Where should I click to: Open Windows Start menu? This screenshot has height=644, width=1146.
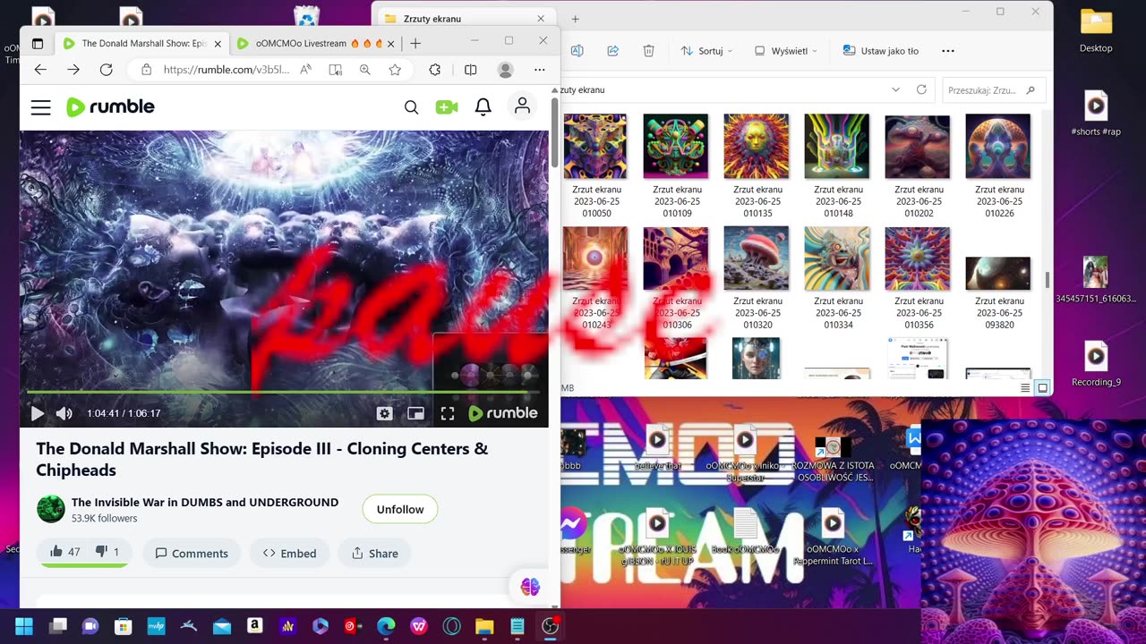pos(24,625)
